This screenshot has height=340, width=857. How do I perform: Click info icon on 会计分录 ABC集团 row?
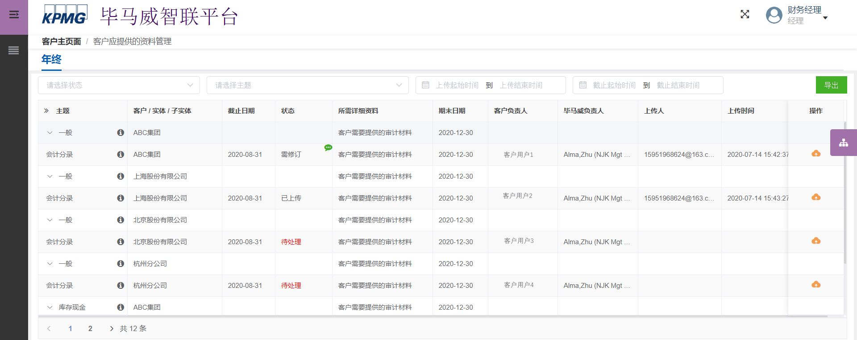pos(121,154)
